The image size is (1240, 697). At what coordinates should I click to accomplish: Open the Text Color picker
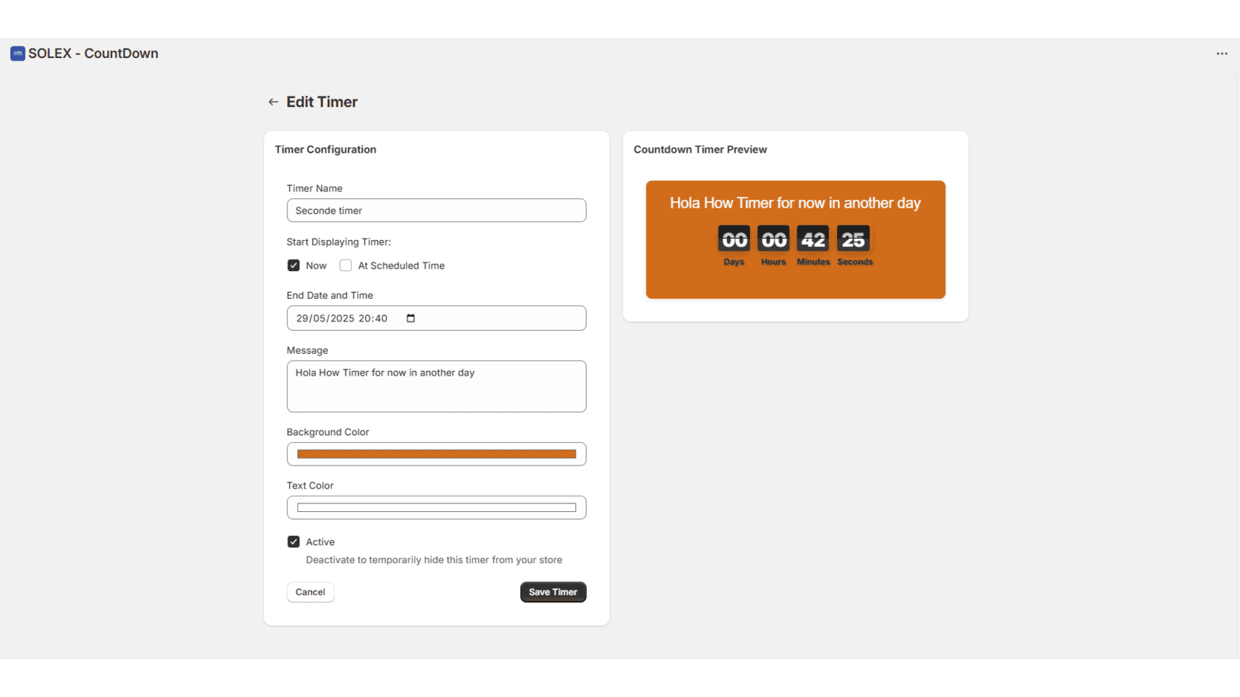tap(436, 507)
